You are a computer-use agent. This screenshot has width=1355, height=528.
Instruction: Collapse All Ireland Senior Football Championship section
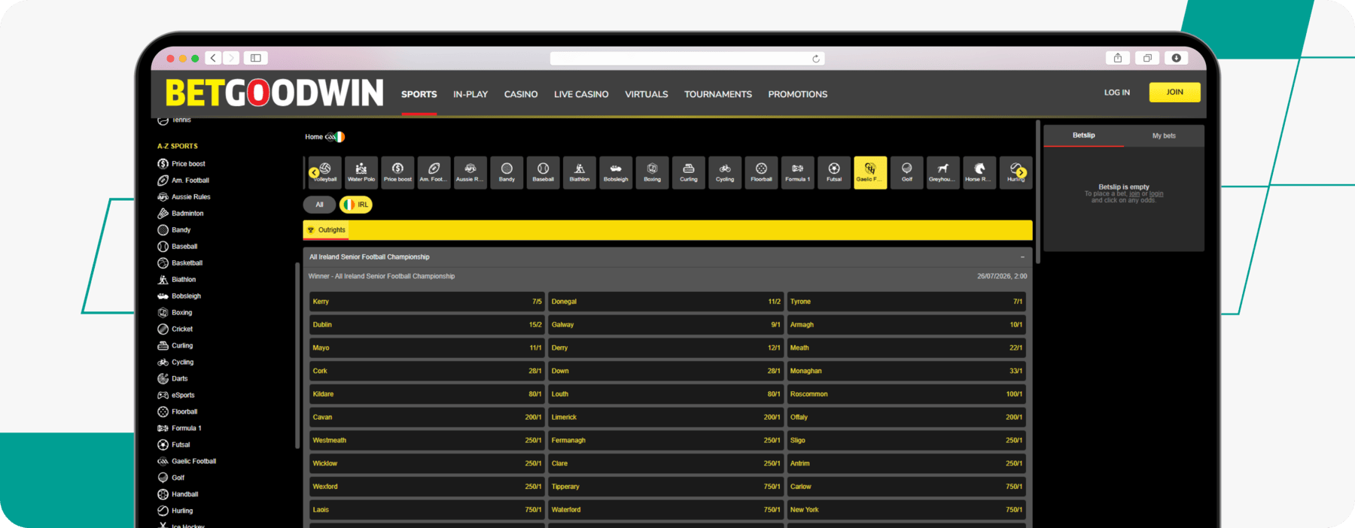(1022, 257)
